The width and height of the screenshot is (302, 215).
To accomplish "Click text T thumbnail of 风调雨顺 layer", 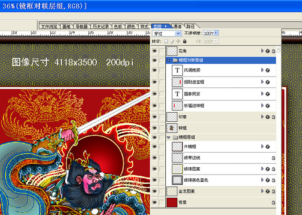I will click(x=177, y=70).
